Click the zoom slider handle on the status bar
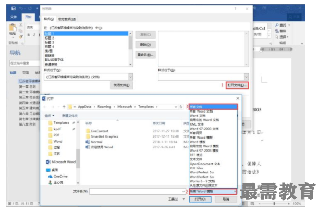The height and width of the screenshot is (212, 319). (274, 203)
